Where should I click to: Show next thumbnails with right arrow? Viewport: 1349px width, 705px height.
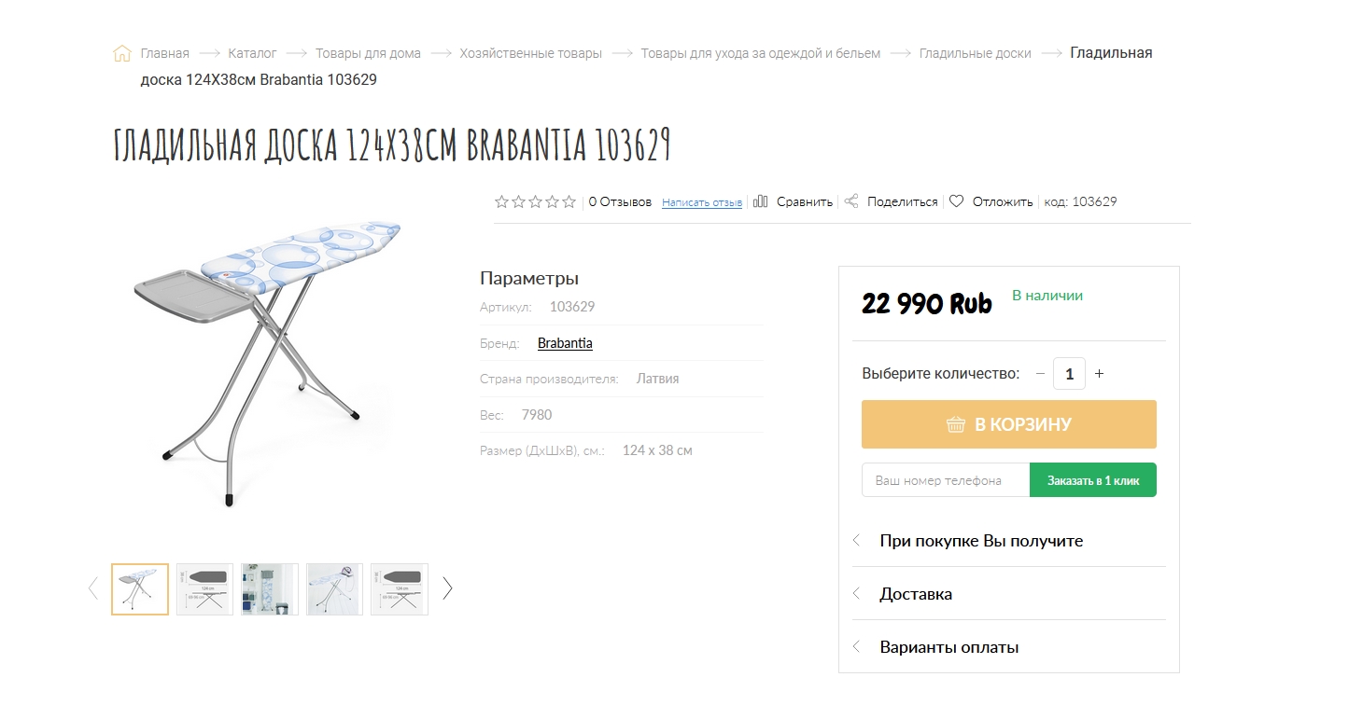point(447,588)
